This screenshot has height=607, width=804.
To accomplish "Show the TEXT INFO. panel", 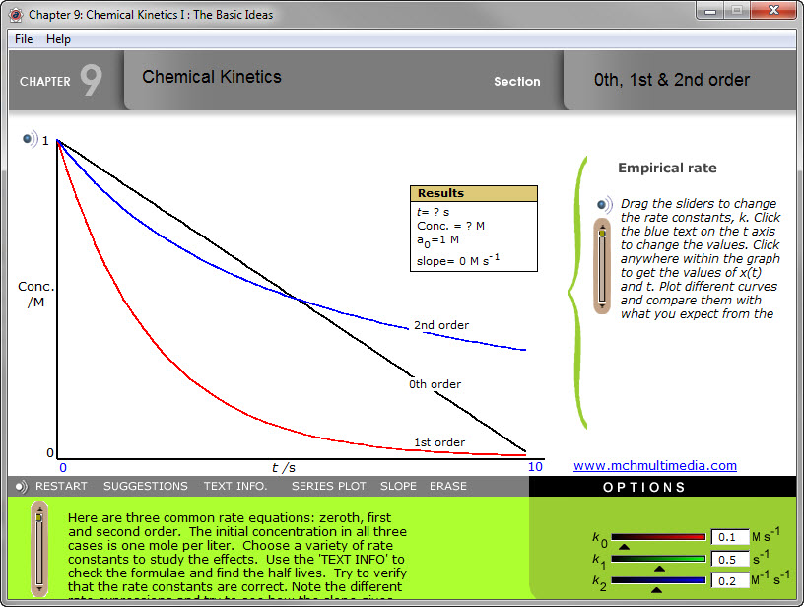I will pos(235,486).
